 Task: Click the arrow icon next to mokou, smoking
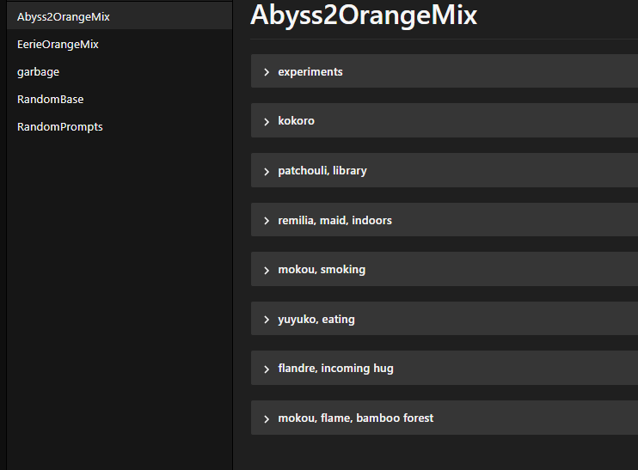267,271
